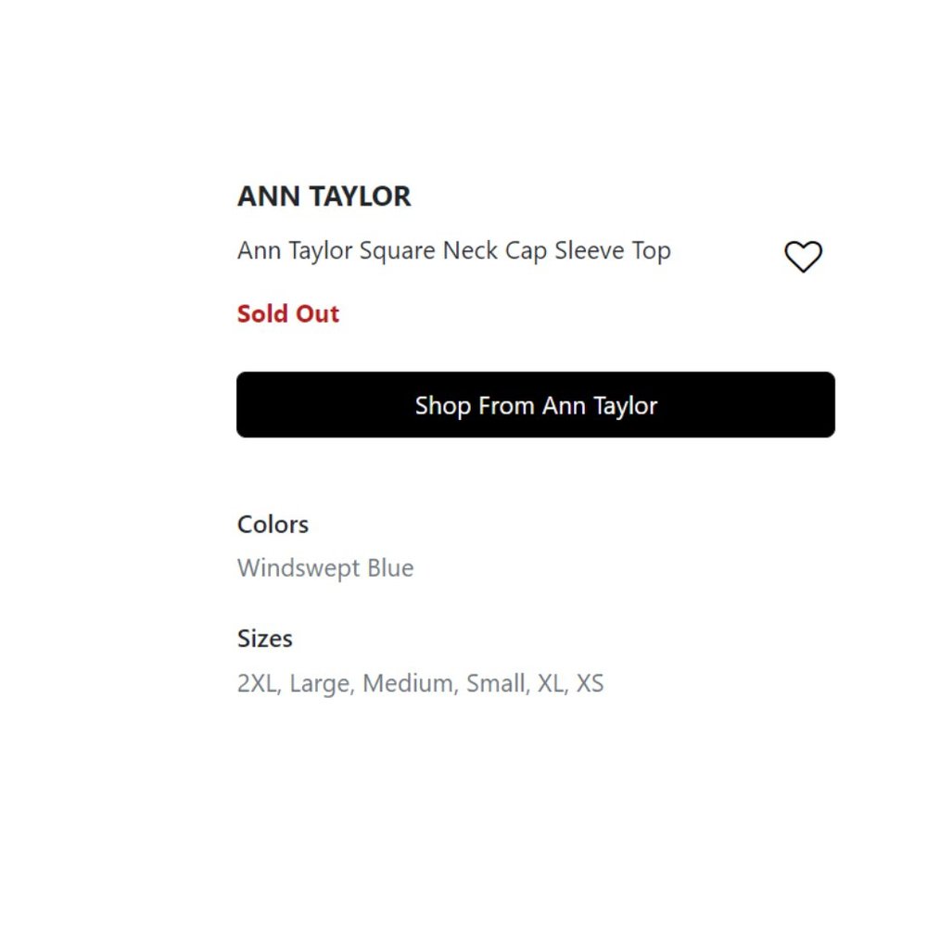
Task: Open the ANN TAYLOR brand heading
Action: [324, 197]
